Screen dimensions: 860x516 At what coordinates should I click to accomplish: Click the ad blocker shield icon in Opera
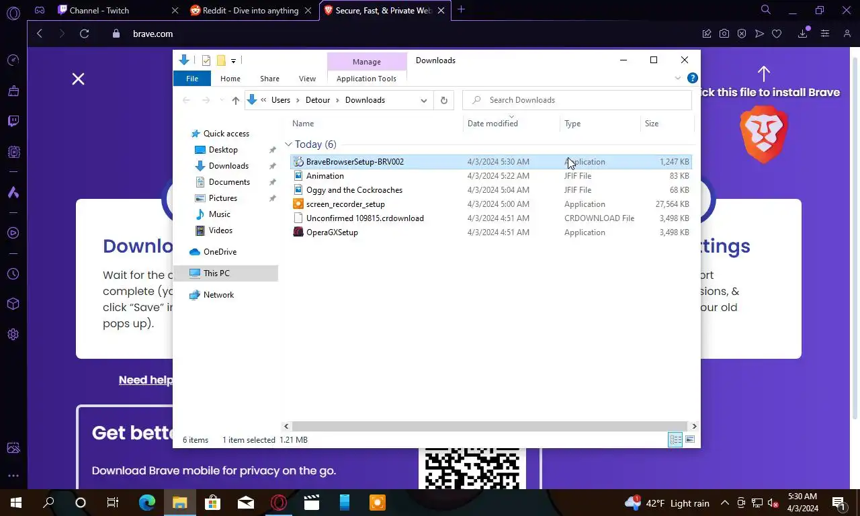(x=742, y=34)
